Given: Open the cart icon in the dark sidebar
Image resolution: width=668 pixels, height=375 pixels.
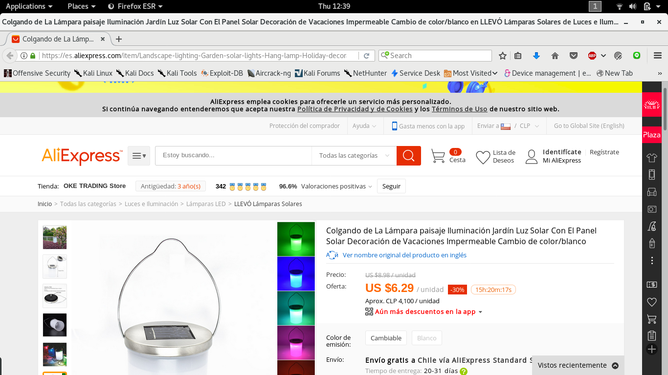Looking at the screenshot, I should (x=652, y=319).
